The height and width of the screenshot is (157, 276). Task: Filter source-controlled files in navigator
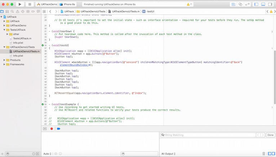(37, 154)
